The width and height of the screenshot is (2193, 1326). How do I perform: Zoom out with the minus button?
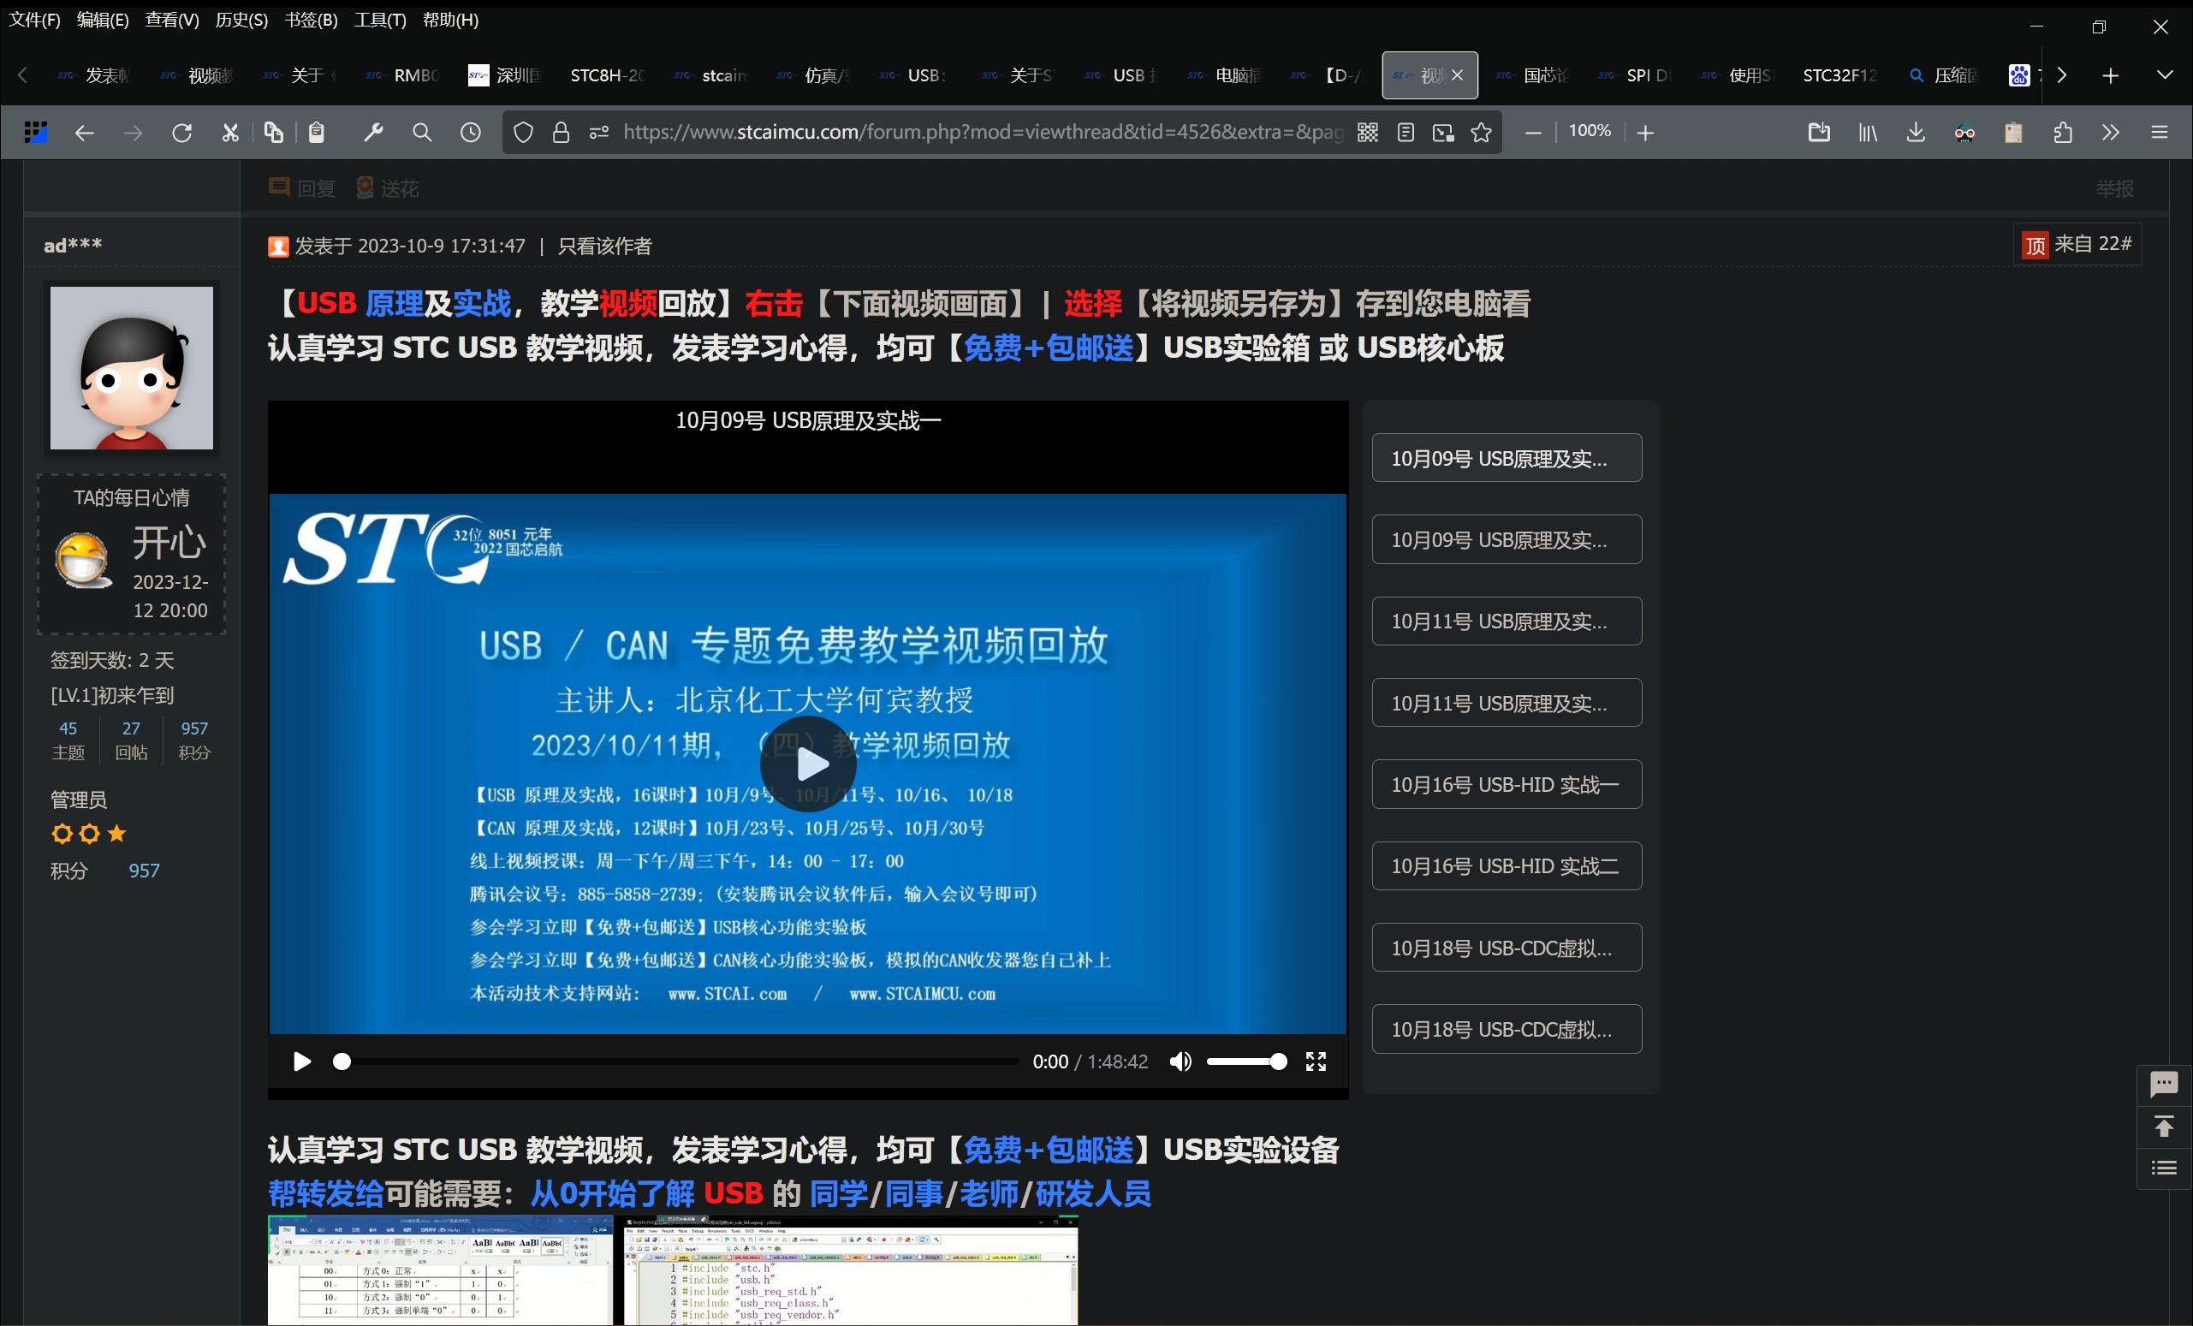pos(1532,133)
